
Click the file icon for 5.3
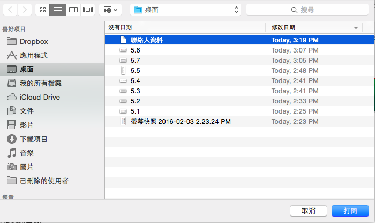123,91
